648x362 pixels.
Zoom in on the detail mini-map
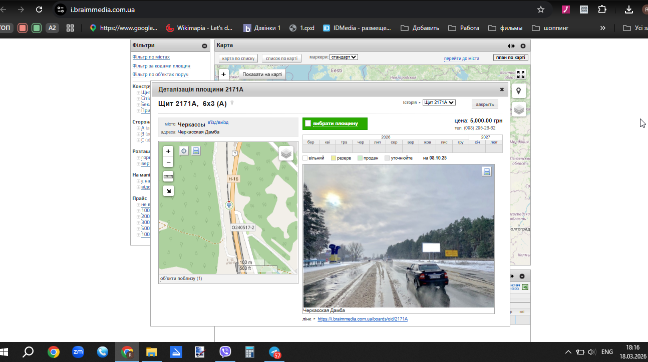168,151
